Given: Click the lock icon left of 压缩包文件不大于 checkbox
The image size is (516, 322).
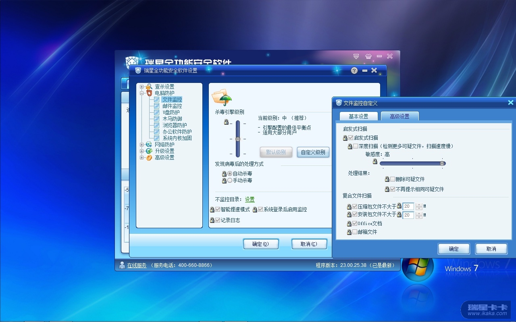Looking at the screenshot, I should click(349, 206).
